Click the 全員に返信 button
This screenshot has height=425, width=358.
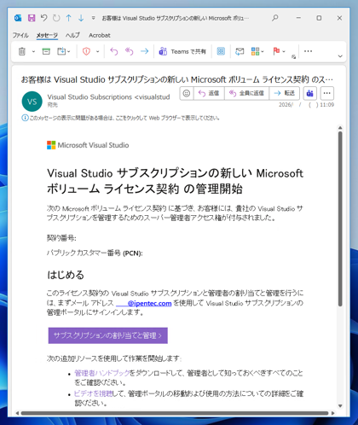[x=246, y=93]
